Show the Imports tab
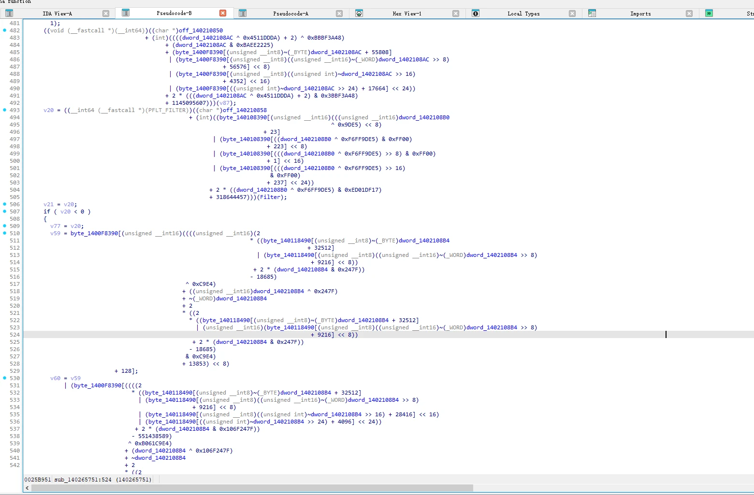This screenshot has width=754, height=495. pyautogui.click(x=640, y=14)
